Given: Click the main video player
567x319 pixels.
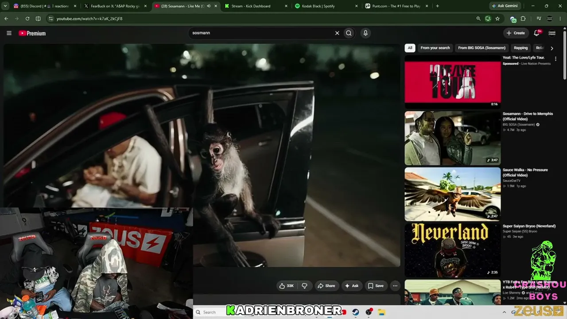Looking at the screenshot, I should [202, 155].
